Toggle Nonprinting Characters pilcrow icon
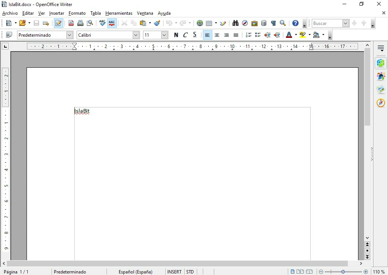Image resolution: width=388 pixels, height=275 pixels. coord(273,23)
